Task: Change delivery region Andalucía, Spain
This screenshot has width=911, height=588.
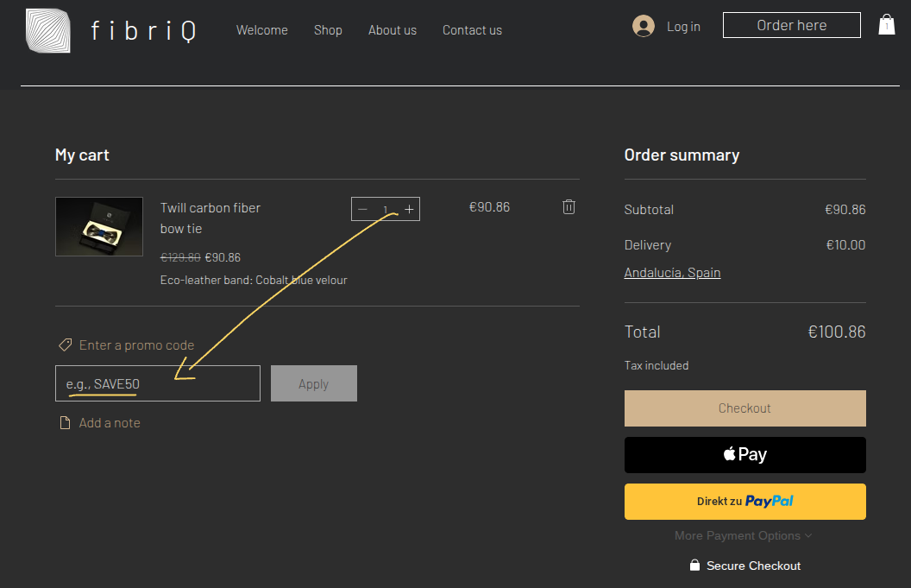Action: 672,273
